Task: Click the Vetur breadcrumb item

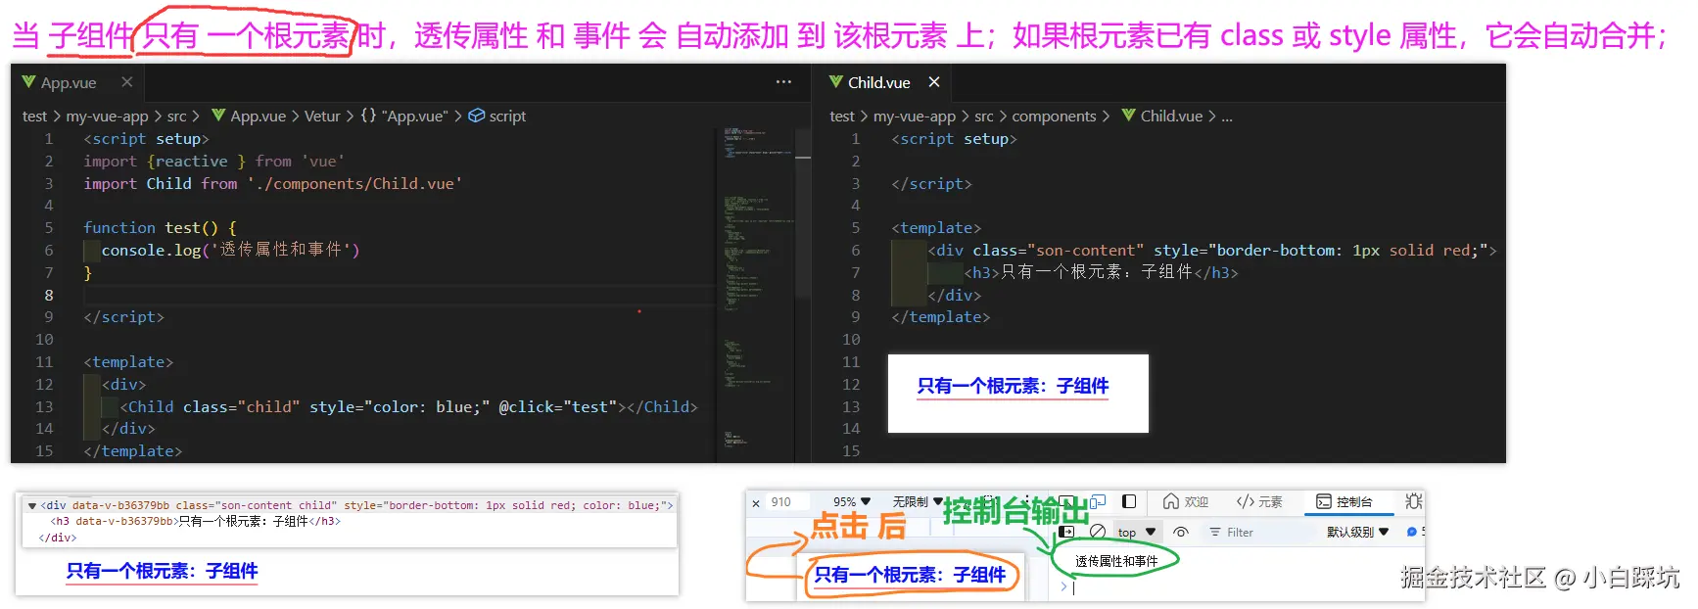Action: coord(322,117)
